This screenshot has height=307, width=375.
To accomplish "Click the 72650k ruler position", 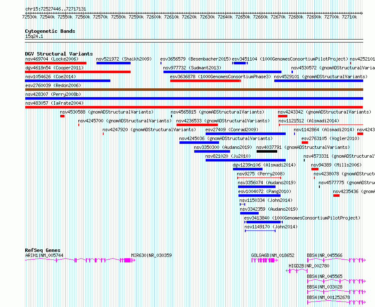I will click(243, 17).
